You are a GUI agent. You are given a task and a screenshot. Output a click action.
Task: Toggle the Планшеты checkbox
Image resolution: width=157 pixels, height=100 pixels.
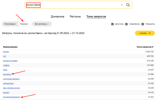pyautogui.click(x=143, y=24)
